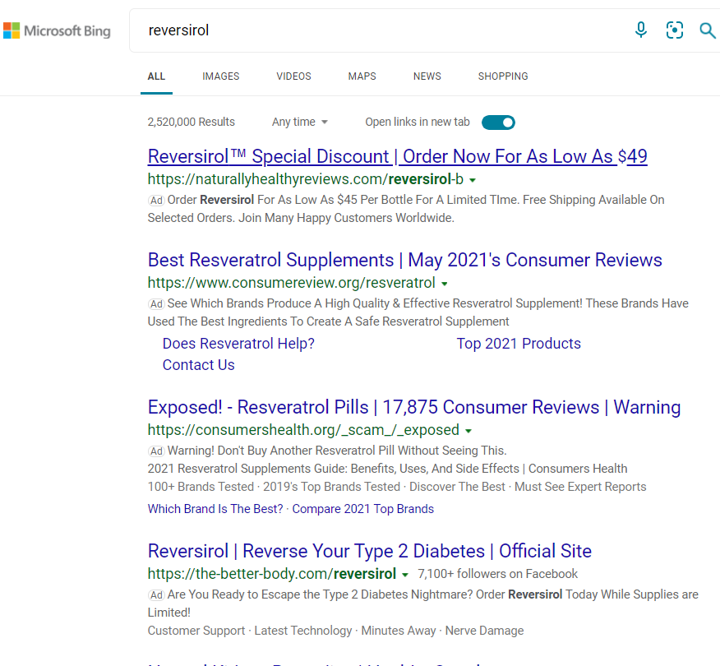The height and width of the screenshot is (666, 720).
Task: Open Exposed! Resveratrol Pills result
Action: click(413, 407)
